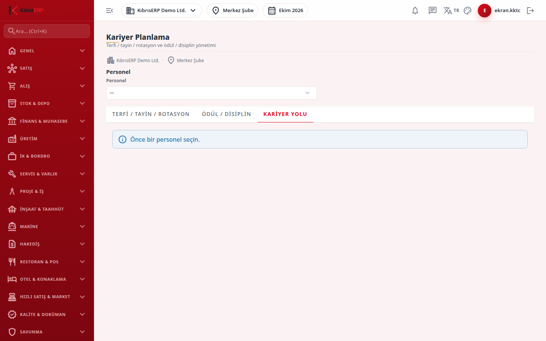Click the breadcrumb Merkez Şube text
The width and height of the screenshot is (546, 341).
pyautogui.click(x=190, y=61)
